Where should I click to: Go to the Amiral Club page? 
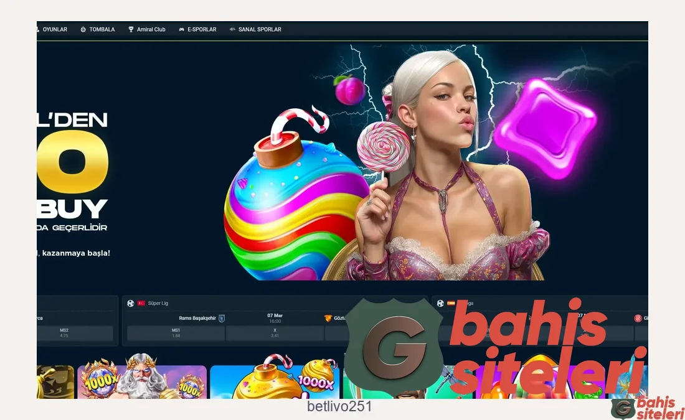coord(151,29)
